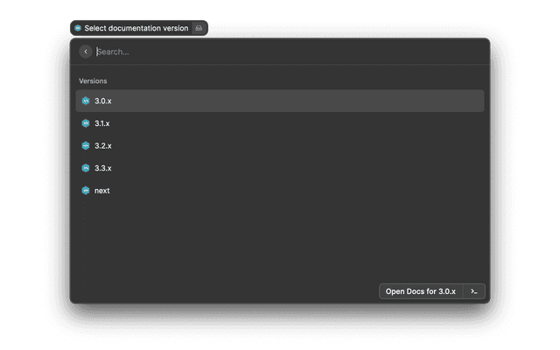Viewport: 560px width, 350px height.
Task: Select the 3.0.x version row
Action: tap(280, 101)
